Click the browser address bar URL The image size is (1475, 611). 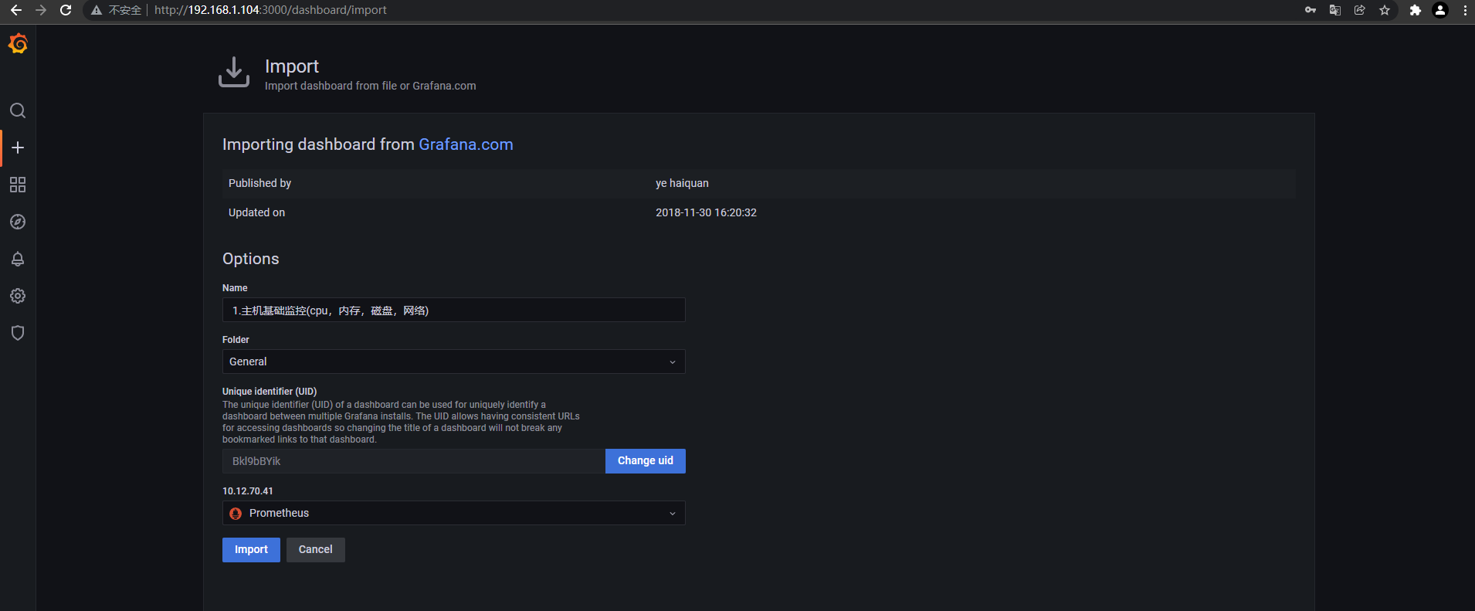click(x=270, y=10)
